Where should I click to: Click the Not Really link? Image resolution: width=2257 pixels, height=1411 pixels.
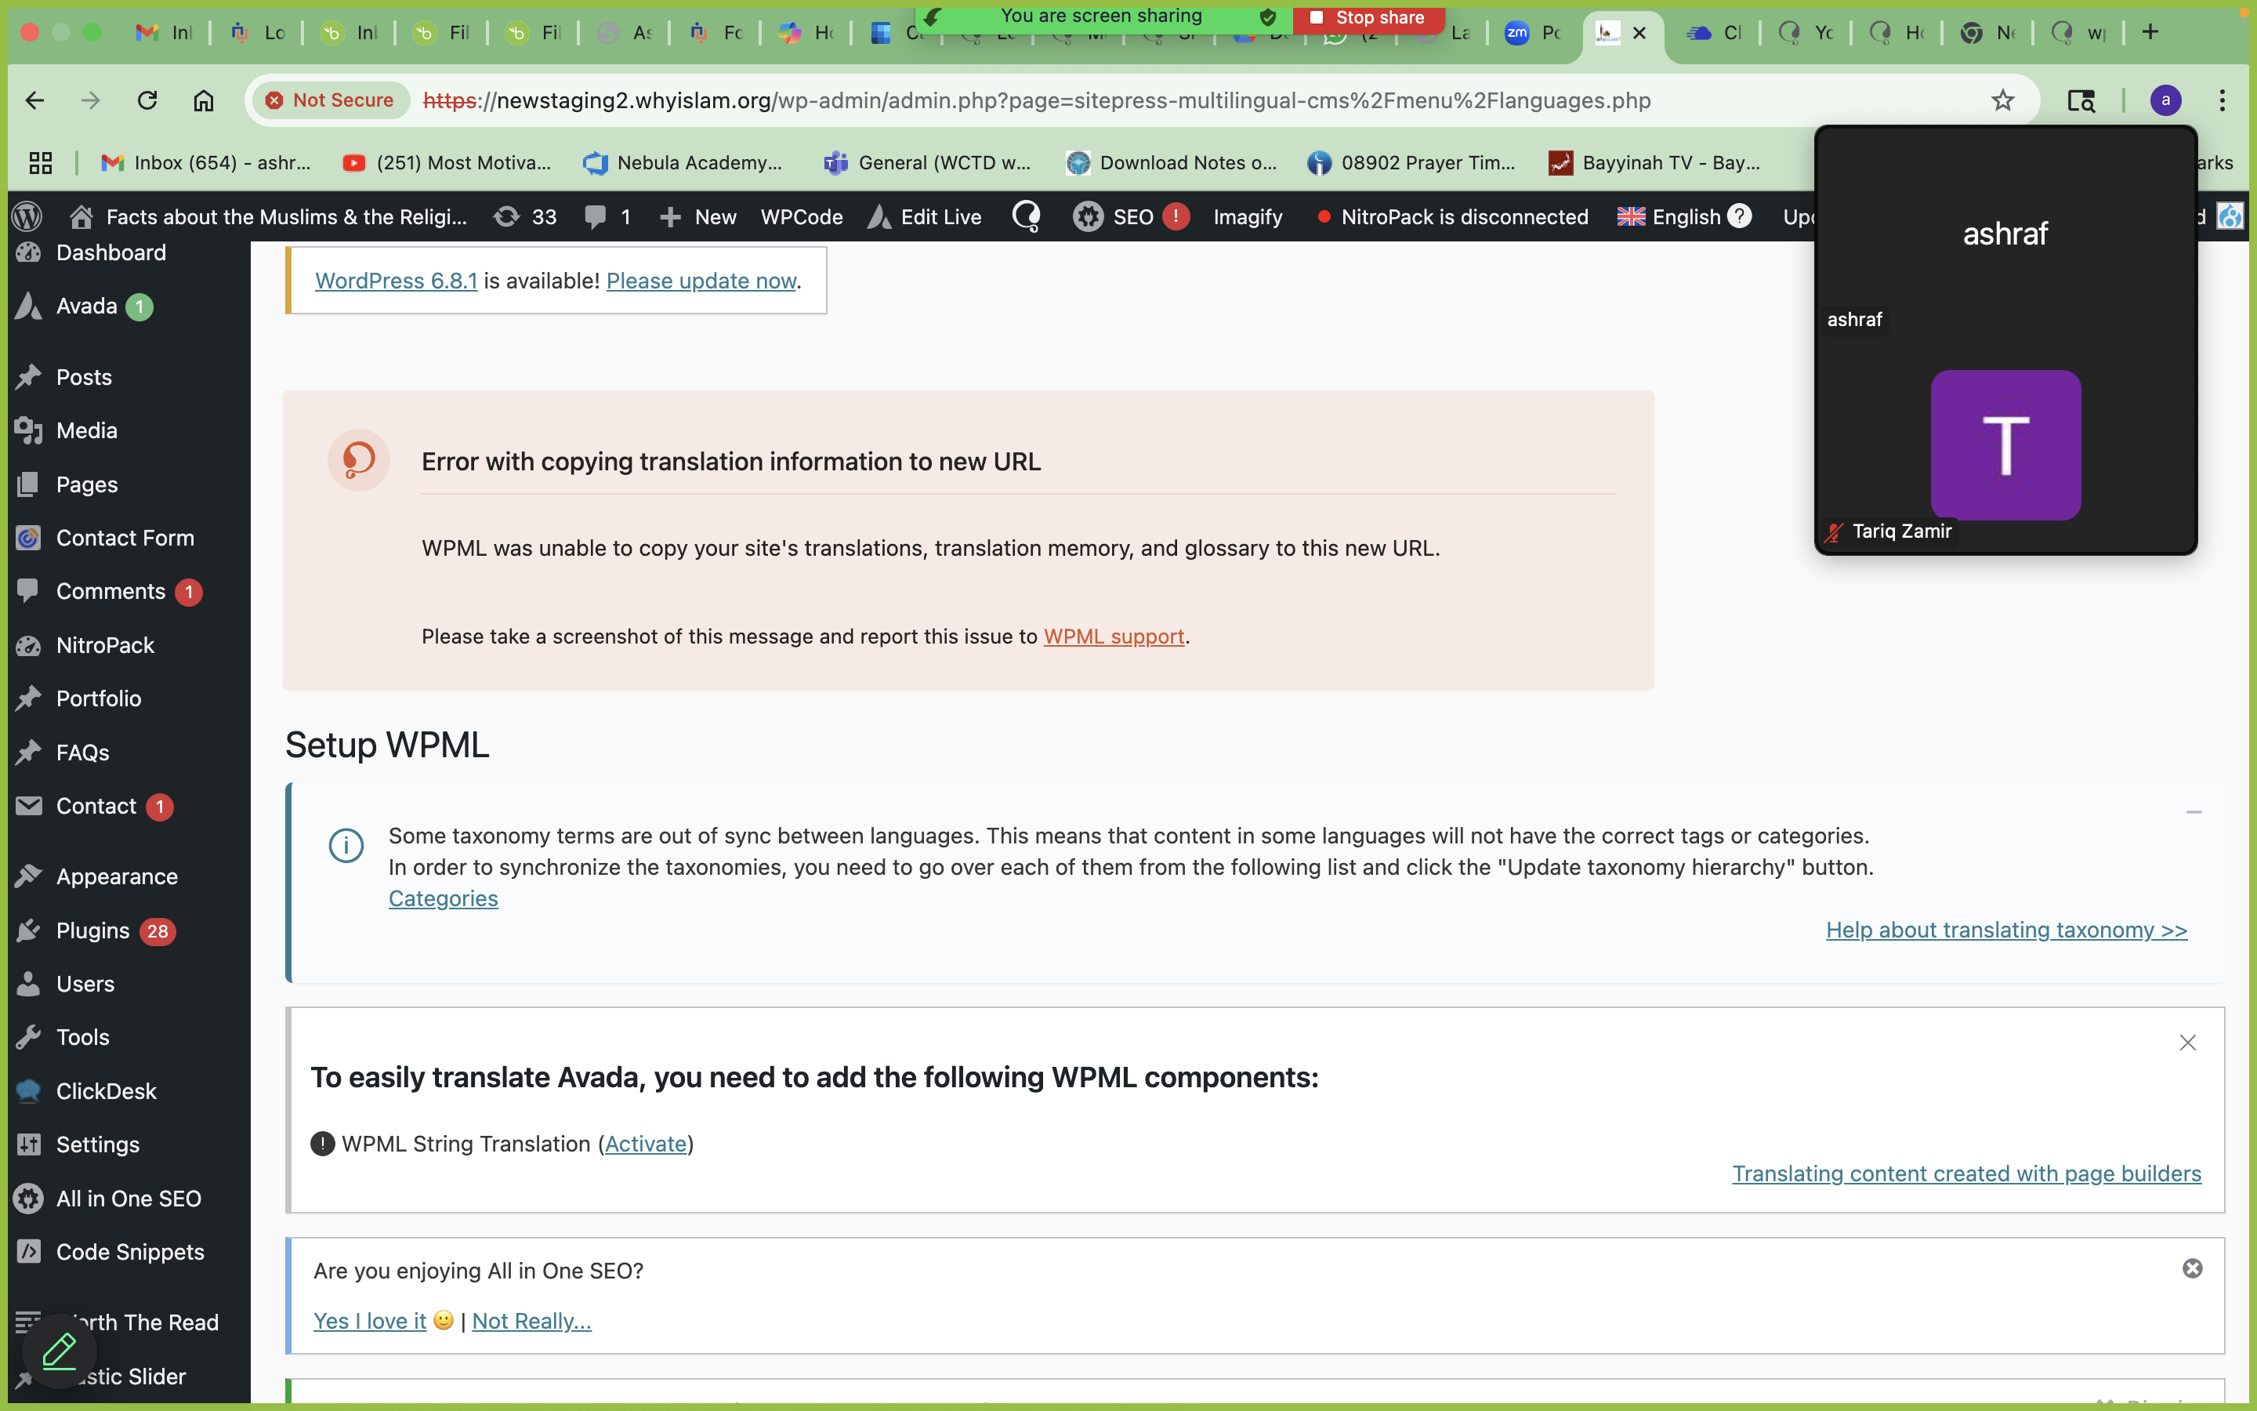[x=531, y=1322]
